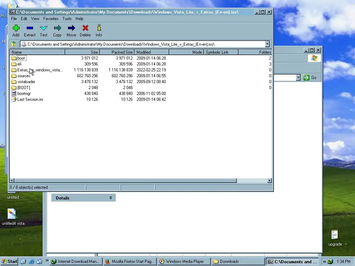This screenshot has height=266, width=355.
Task: Click the horizontal scrollbar thumb
Action: (125, 180)
